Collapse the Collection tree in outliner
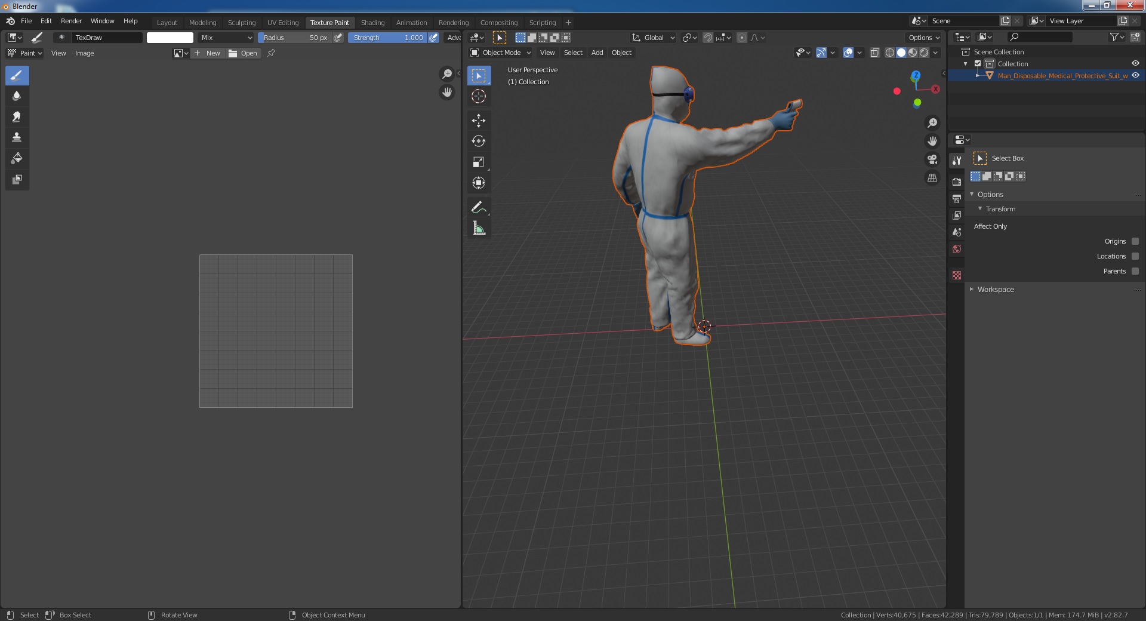This screenshot has width=1146, height=621. click(x=966, y=64)
